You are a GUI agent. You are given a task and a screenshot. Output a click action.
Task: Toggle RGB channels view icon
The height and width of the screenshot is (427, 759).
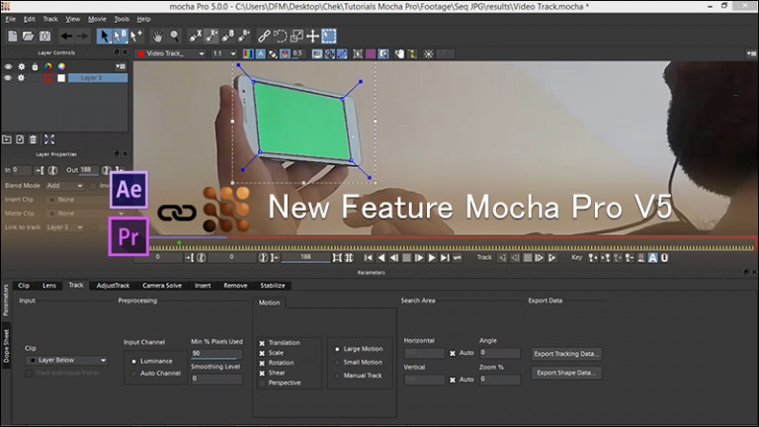[248, 53]
